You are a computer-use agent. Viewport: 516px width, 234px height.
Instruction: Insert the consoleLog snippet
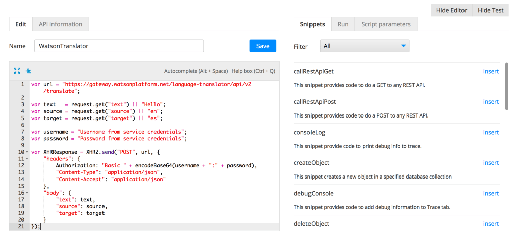coord(491,133)
